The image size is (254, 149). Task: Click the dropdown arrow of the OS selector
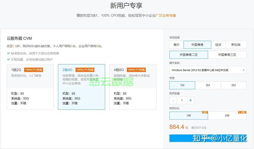[x=243, y=70]
